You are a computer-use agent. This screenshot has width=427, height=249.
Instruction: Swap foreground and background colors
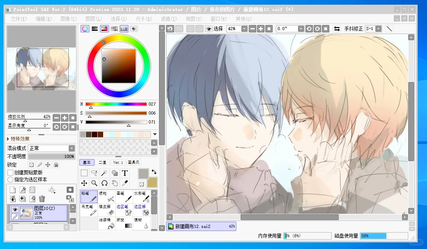click(154, 172)
